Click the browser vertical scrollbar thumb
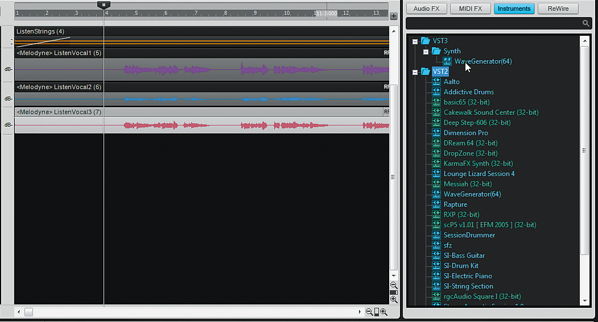Image resolution: width=598 pixels, height=322 pixels. [x=585, y=150]
